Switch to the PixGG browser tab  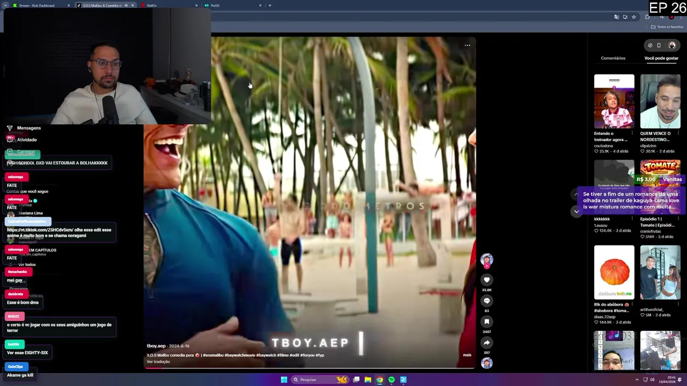(x=233, y=5)
